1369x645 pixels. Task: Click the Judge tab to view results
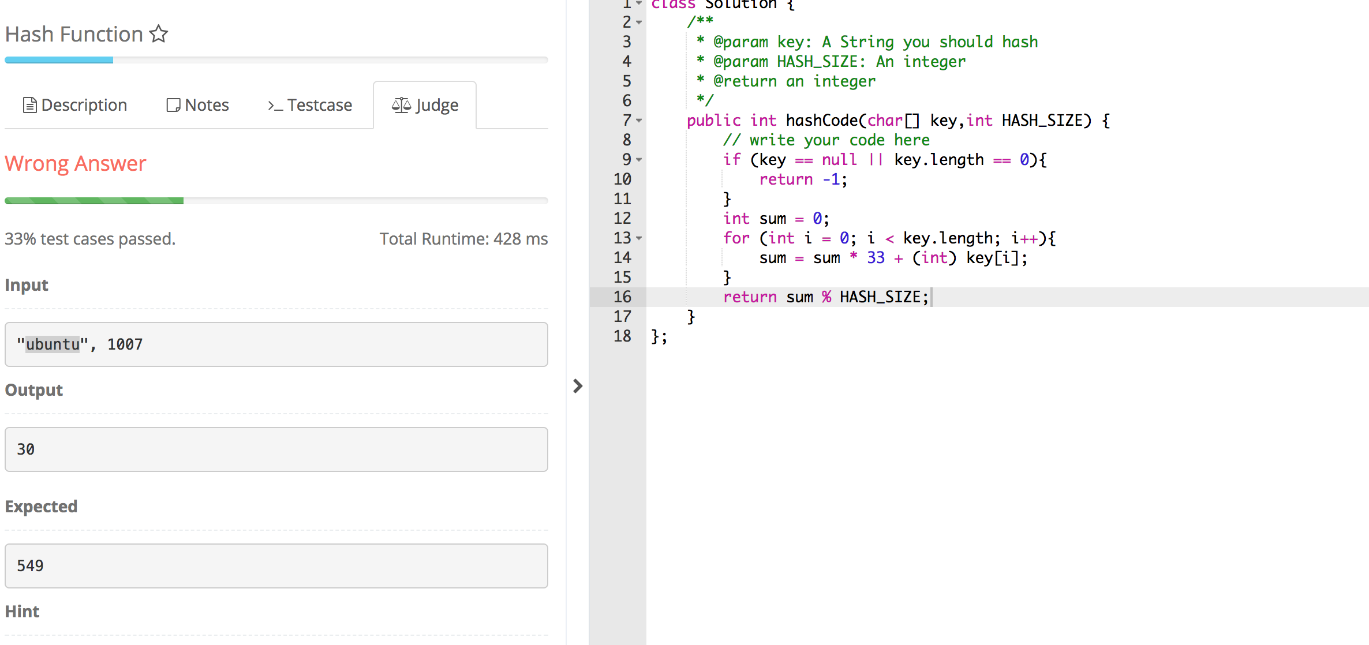(425, 106)
